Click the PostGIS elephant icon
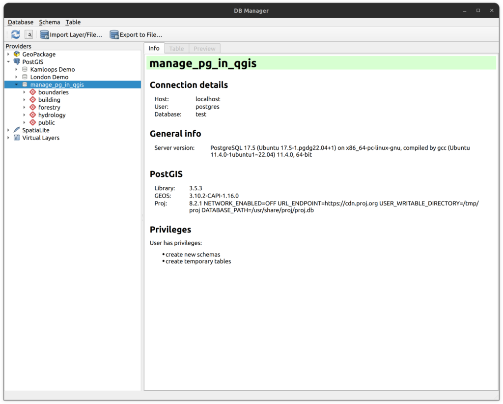 point(17,62)
